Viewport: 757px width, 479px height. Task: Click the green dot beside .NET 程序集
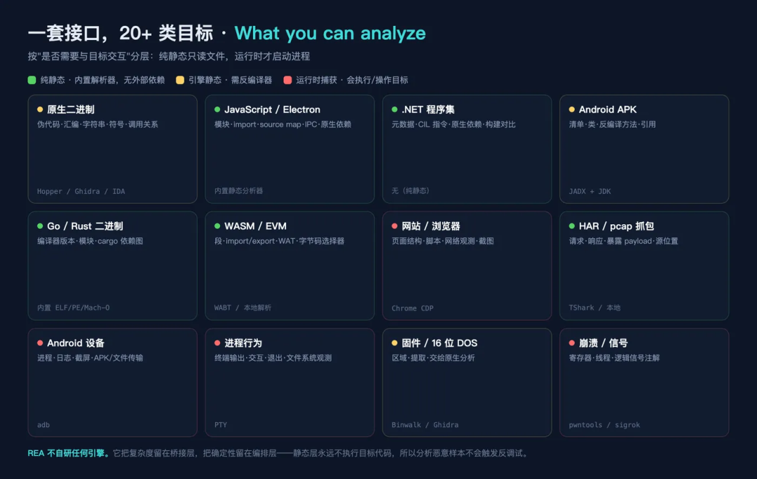(395, 109)
